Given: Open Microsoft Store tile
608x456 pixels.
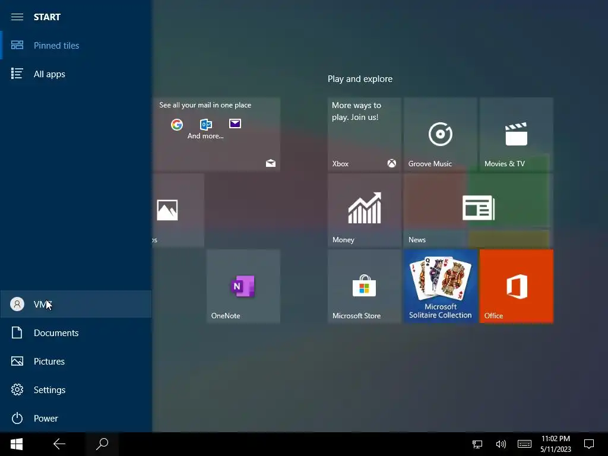Looking at the screenshot, I should pyautogui.click(x=364, y=286).
